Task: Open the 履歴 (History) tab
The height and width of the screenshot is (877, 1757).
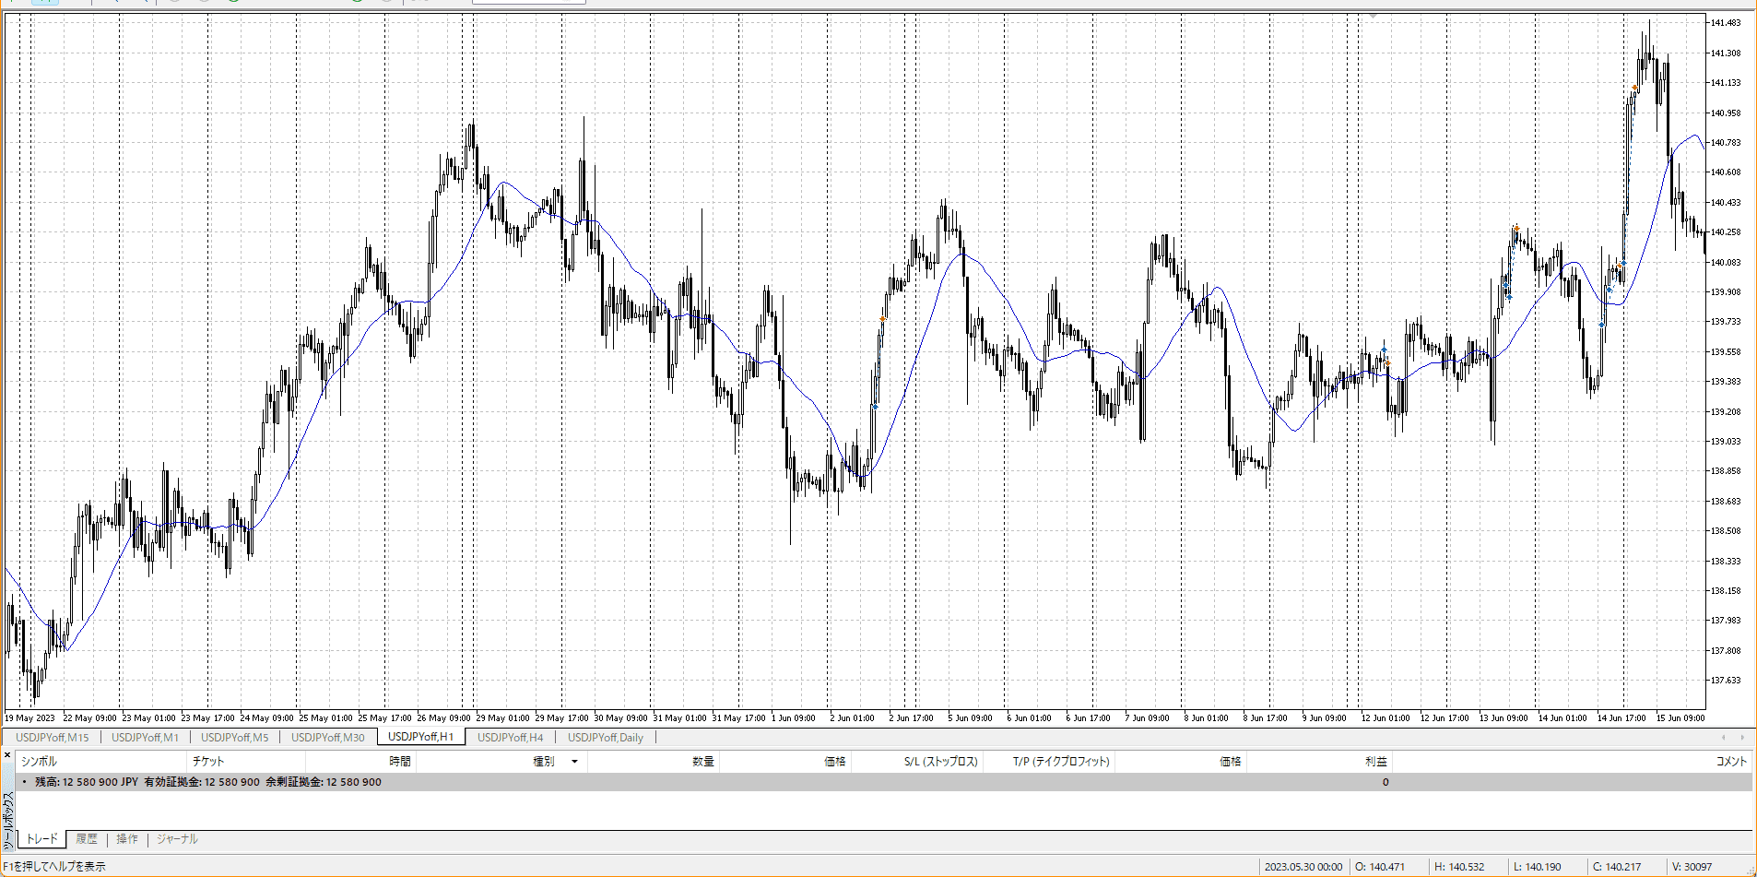Action: point(87,839)
